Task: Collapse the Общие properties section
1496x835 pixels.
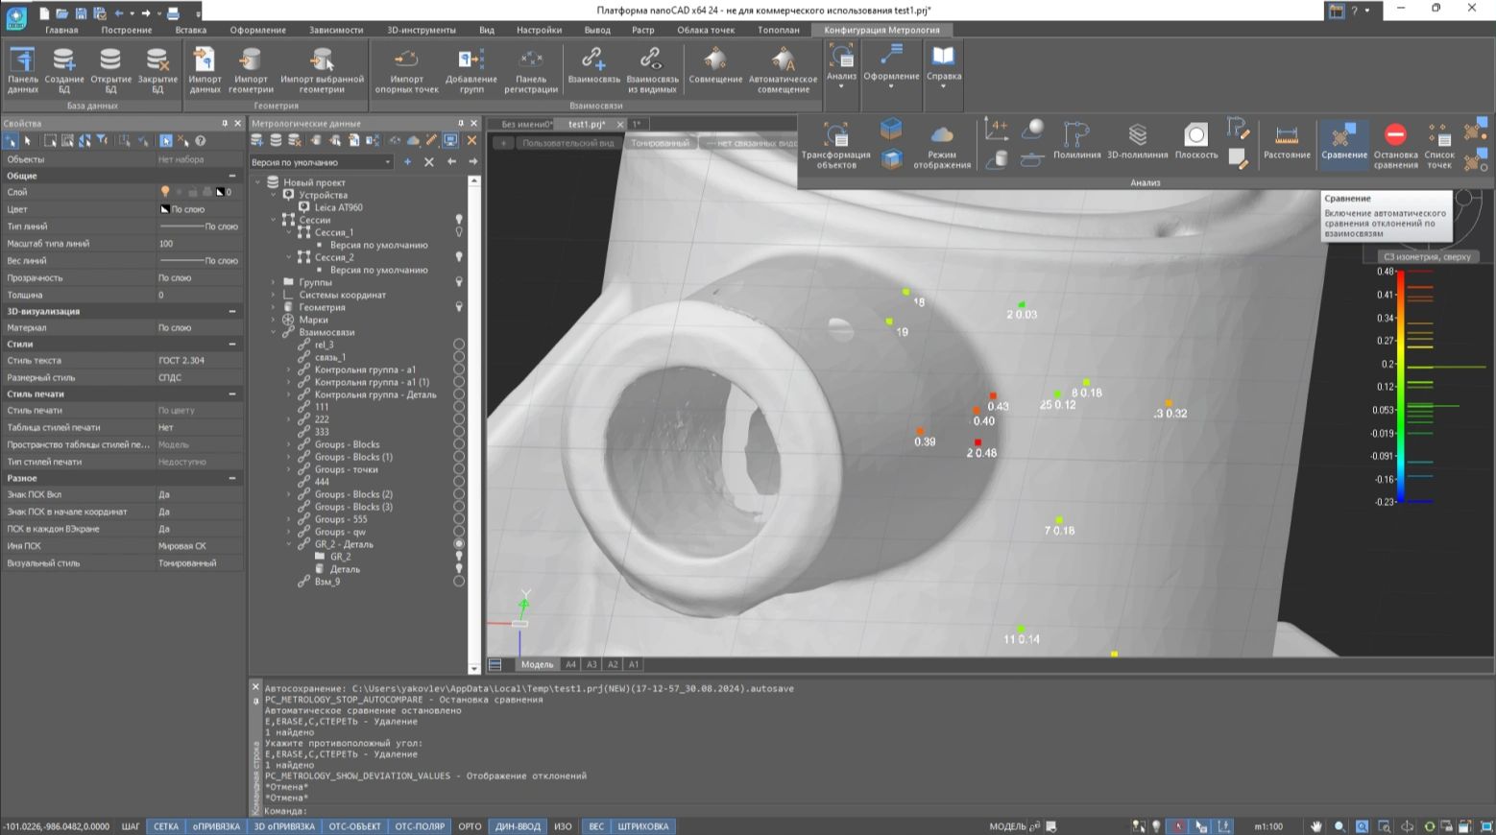Action: tap(231, 176)
